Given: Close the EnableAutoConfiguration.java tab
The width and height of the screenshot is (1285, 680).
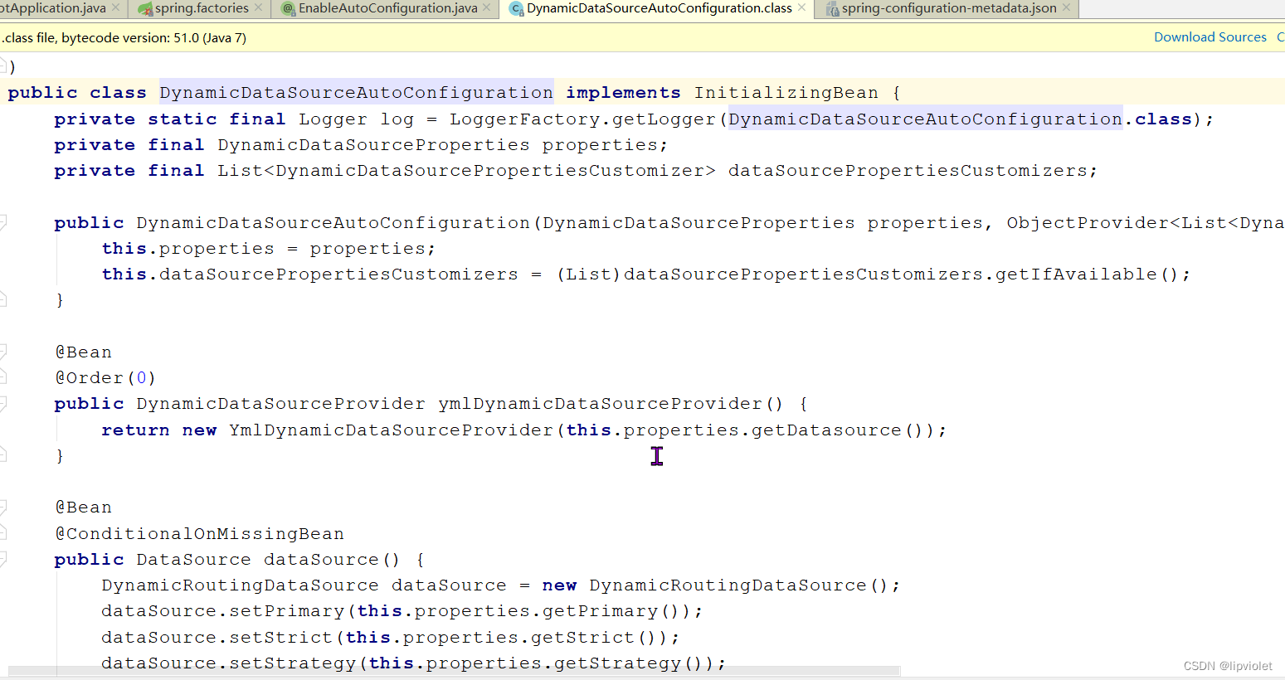Looking at the screenshot, I should [x=487, y=7].
